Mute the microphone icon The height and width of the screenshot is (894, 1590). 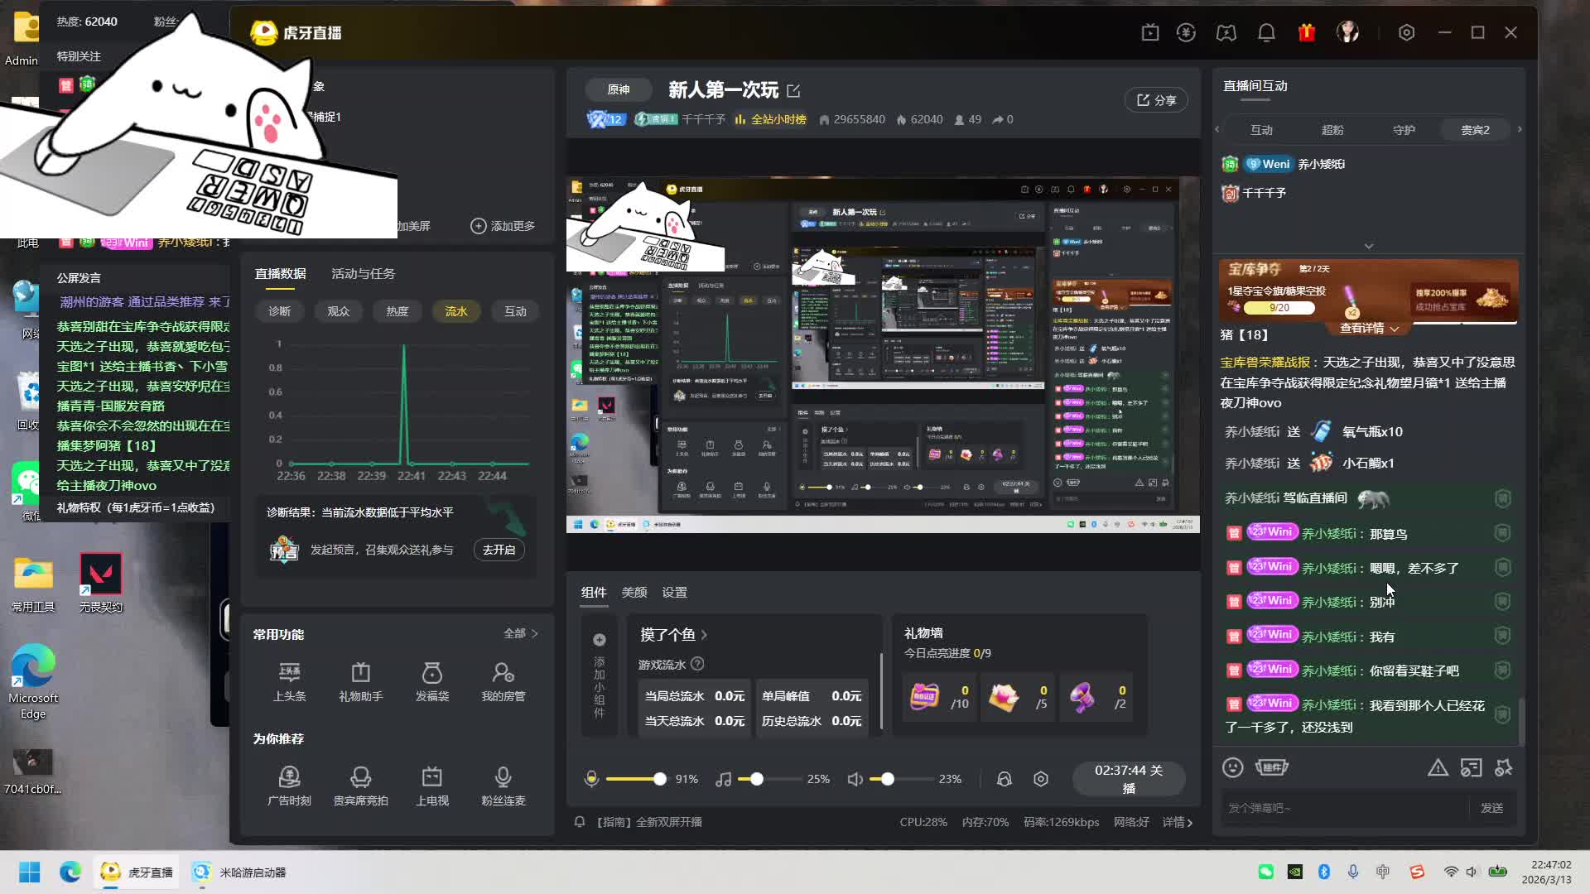(x=591, y=779)
